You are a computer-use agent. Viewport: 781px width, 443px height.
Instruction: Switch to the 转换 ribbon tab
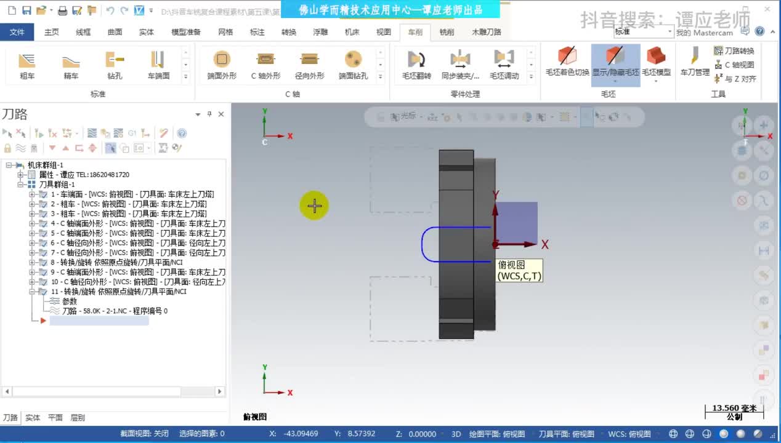pos(288,32)
